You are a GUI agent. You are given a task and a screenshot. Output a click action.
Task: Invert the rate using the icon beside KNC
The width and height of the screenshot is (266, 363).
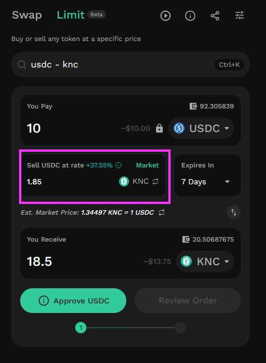(155, 182)
